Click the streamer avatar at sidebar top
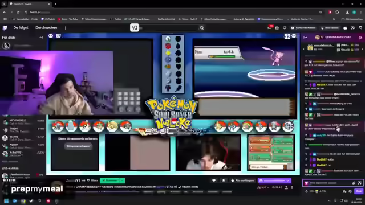The width and height of the screenshot is (365, 205). pos(6,46)
